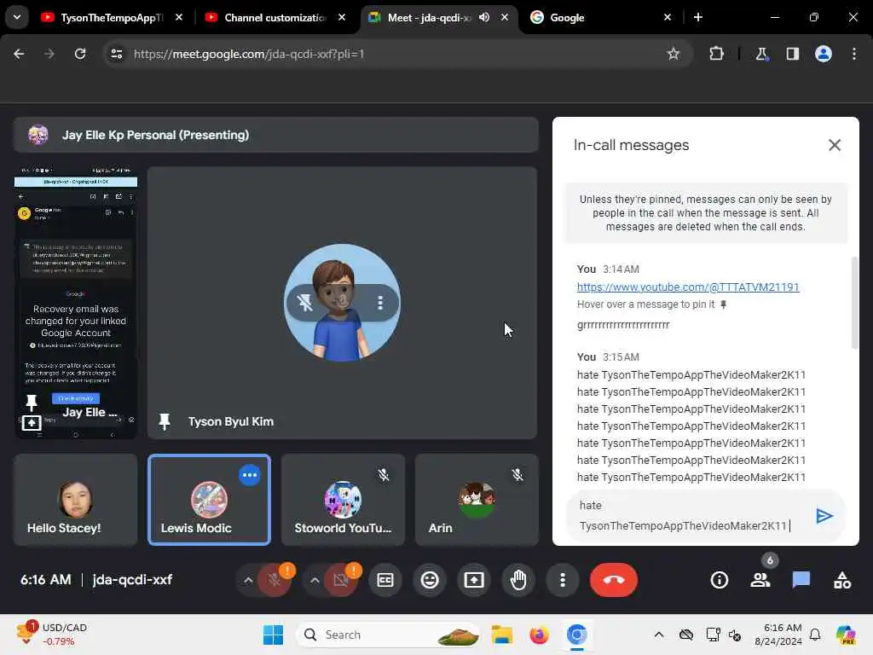873x655 pixels.
Task: Toggle camera on/off button
Action: (x=341, y=580)
